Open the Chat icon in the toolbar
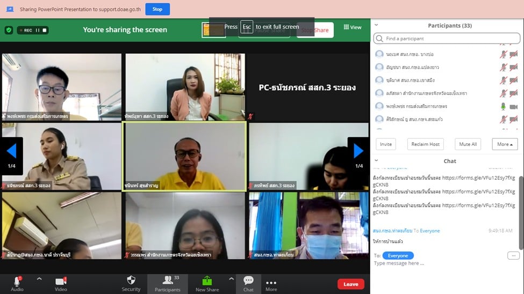This screenshot has width=524, height=294. [248, 283]
